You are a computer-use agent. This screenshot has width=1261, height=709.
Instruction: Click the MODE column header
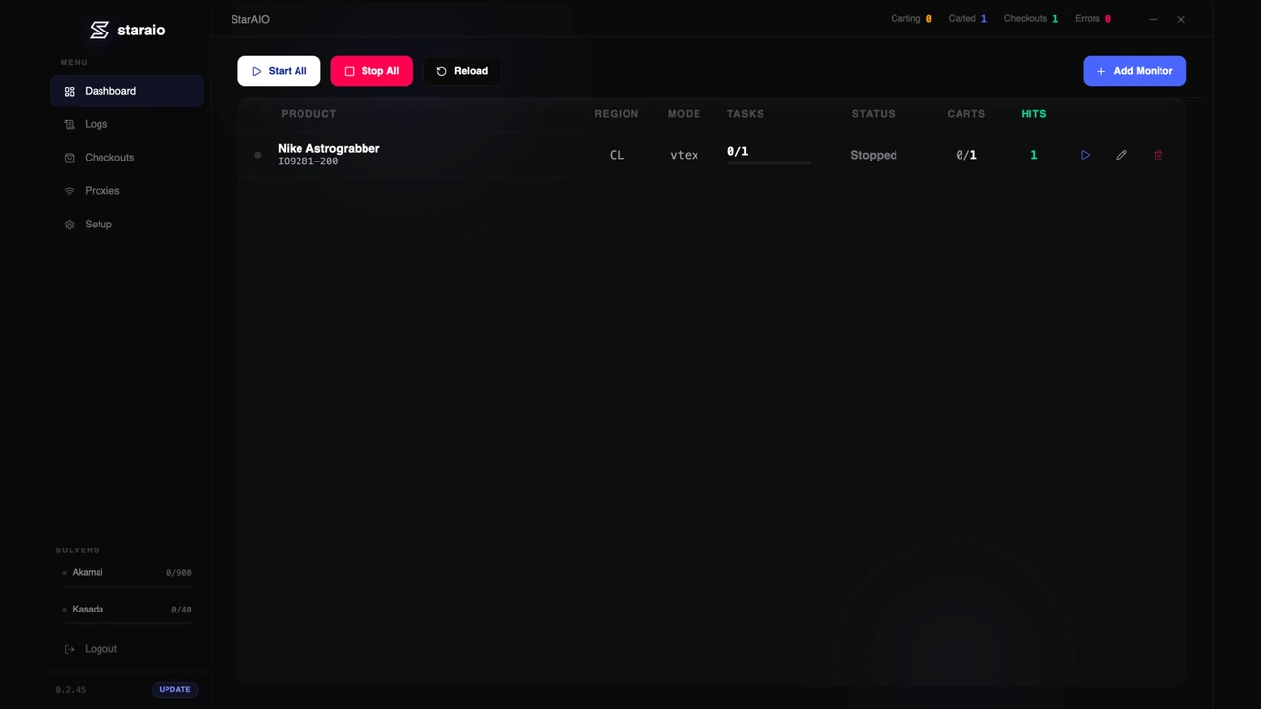coord(684,114)
